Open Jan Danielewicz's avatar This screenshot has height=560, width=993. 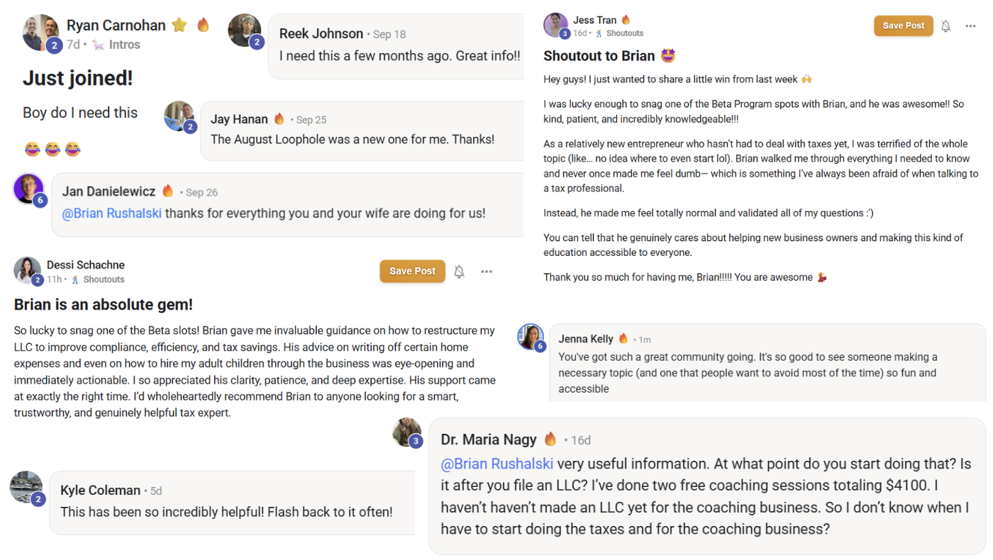point(28,189)
